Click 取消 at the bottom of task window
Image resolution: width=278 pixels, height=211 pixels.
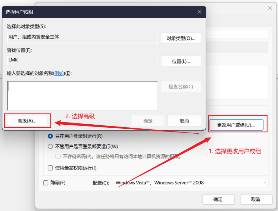[x=256, y=199]
